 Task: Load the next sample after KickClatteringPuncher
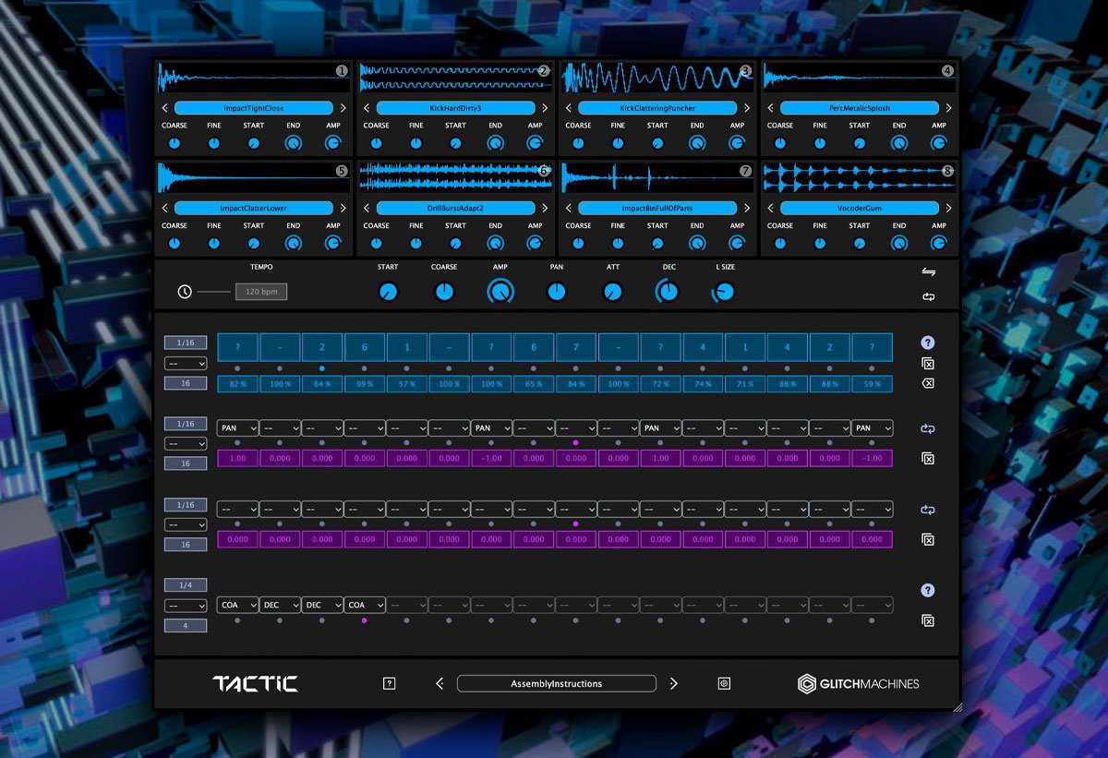pos(746,108)
